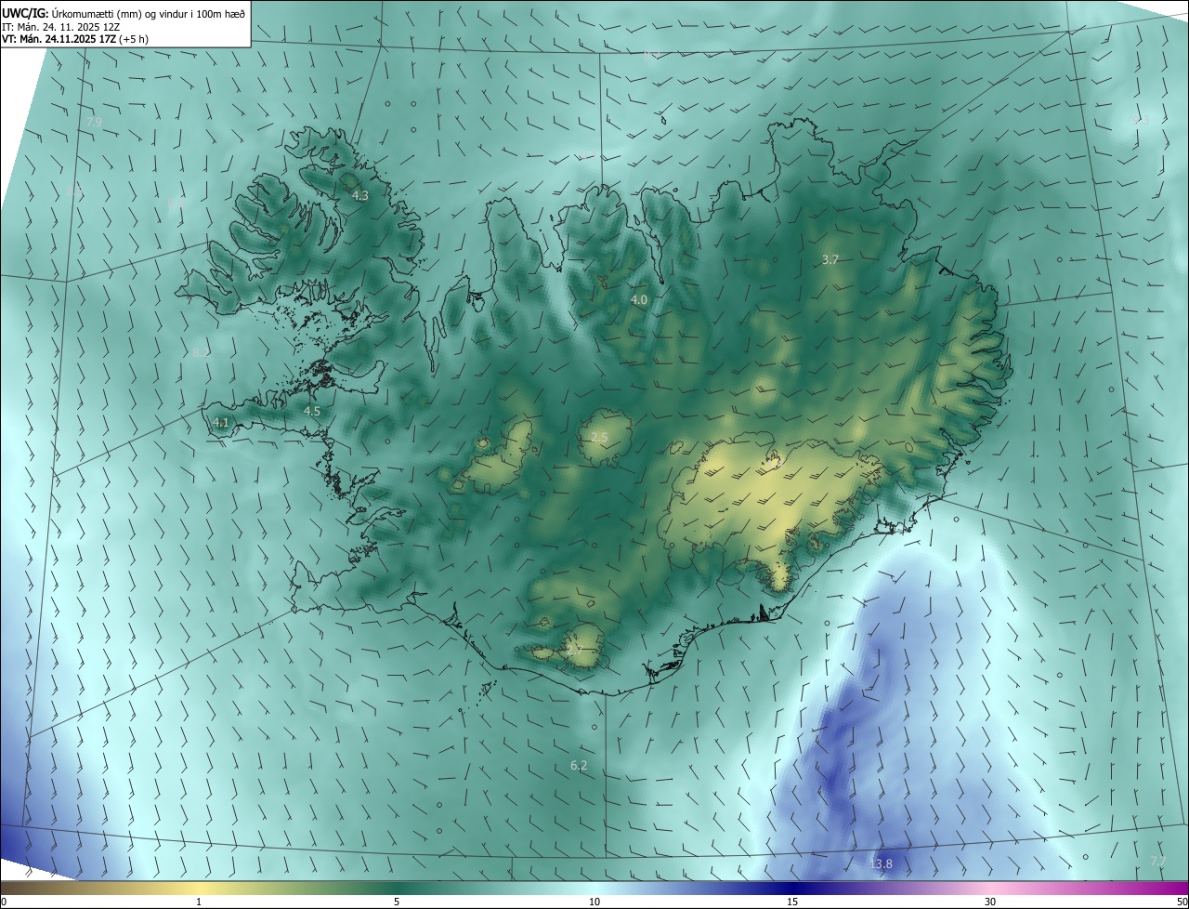Click the 7.9 value in the northwest sea
1189x909 pixels.
click(x=94, y=123)
